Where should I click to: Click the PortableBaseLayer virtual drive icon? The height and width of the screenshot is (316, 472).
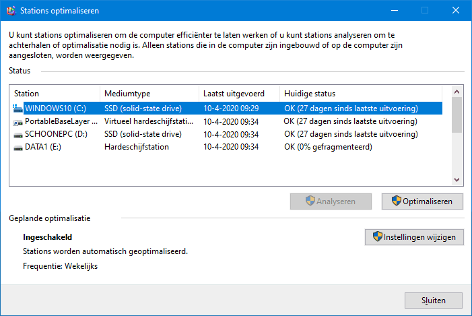coord(18,123)
